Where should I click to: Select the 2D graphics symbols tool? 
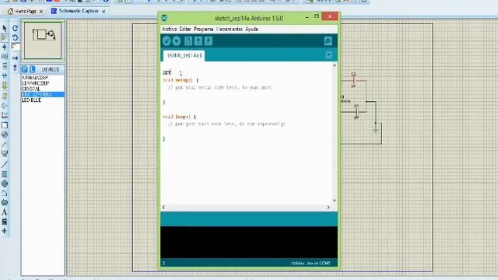5,221
